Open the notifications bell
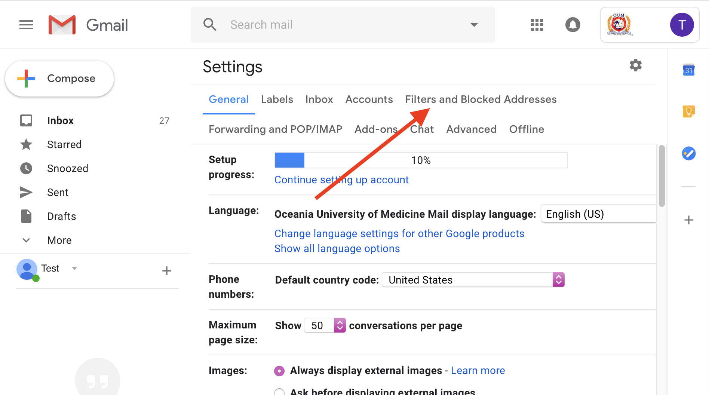The width and height of the screenshot is (709, 395). (573, 25)
